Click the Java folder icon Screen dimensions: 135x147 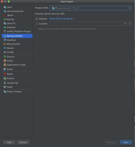point(5,7)
